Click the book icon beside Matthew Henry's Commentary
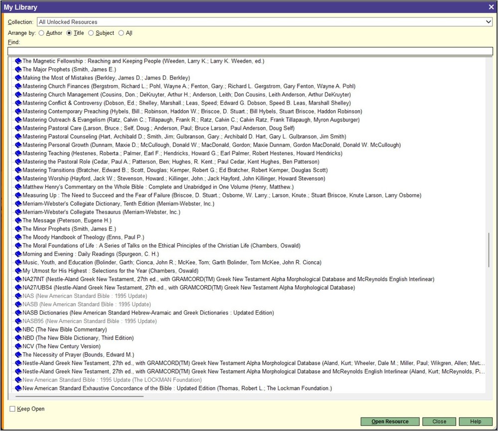 18,187
